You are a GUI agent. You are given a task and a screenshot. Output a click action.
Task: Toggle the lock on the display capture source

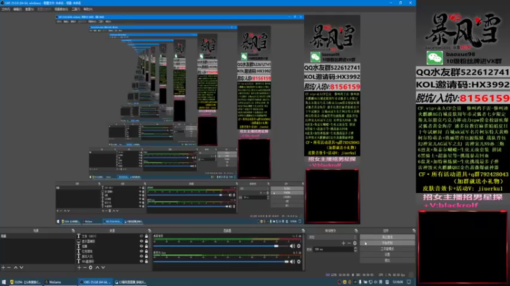pos(147,242)
